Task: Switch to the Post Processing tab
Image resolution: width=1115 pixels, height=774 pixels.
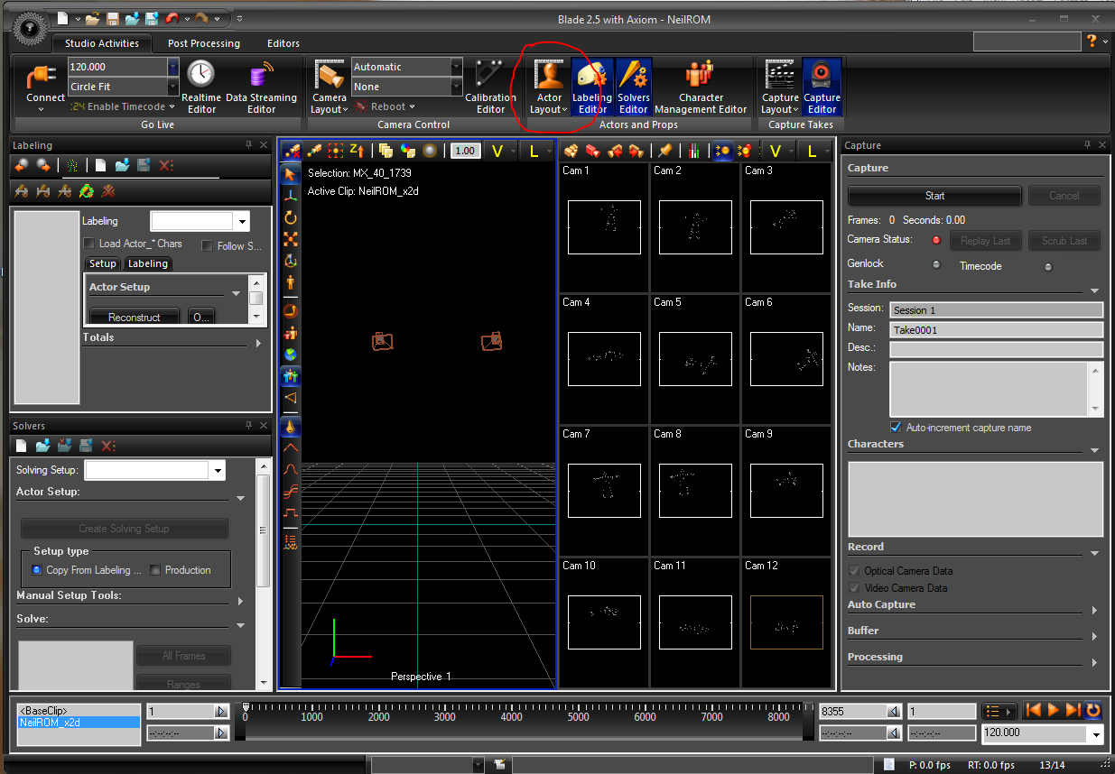Action: click(x=204, y=43)
